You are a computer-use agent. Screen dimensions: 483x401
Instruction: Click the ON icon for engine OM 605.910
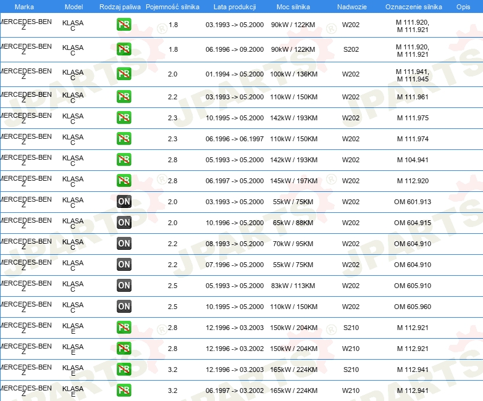[x=124, y=286]
